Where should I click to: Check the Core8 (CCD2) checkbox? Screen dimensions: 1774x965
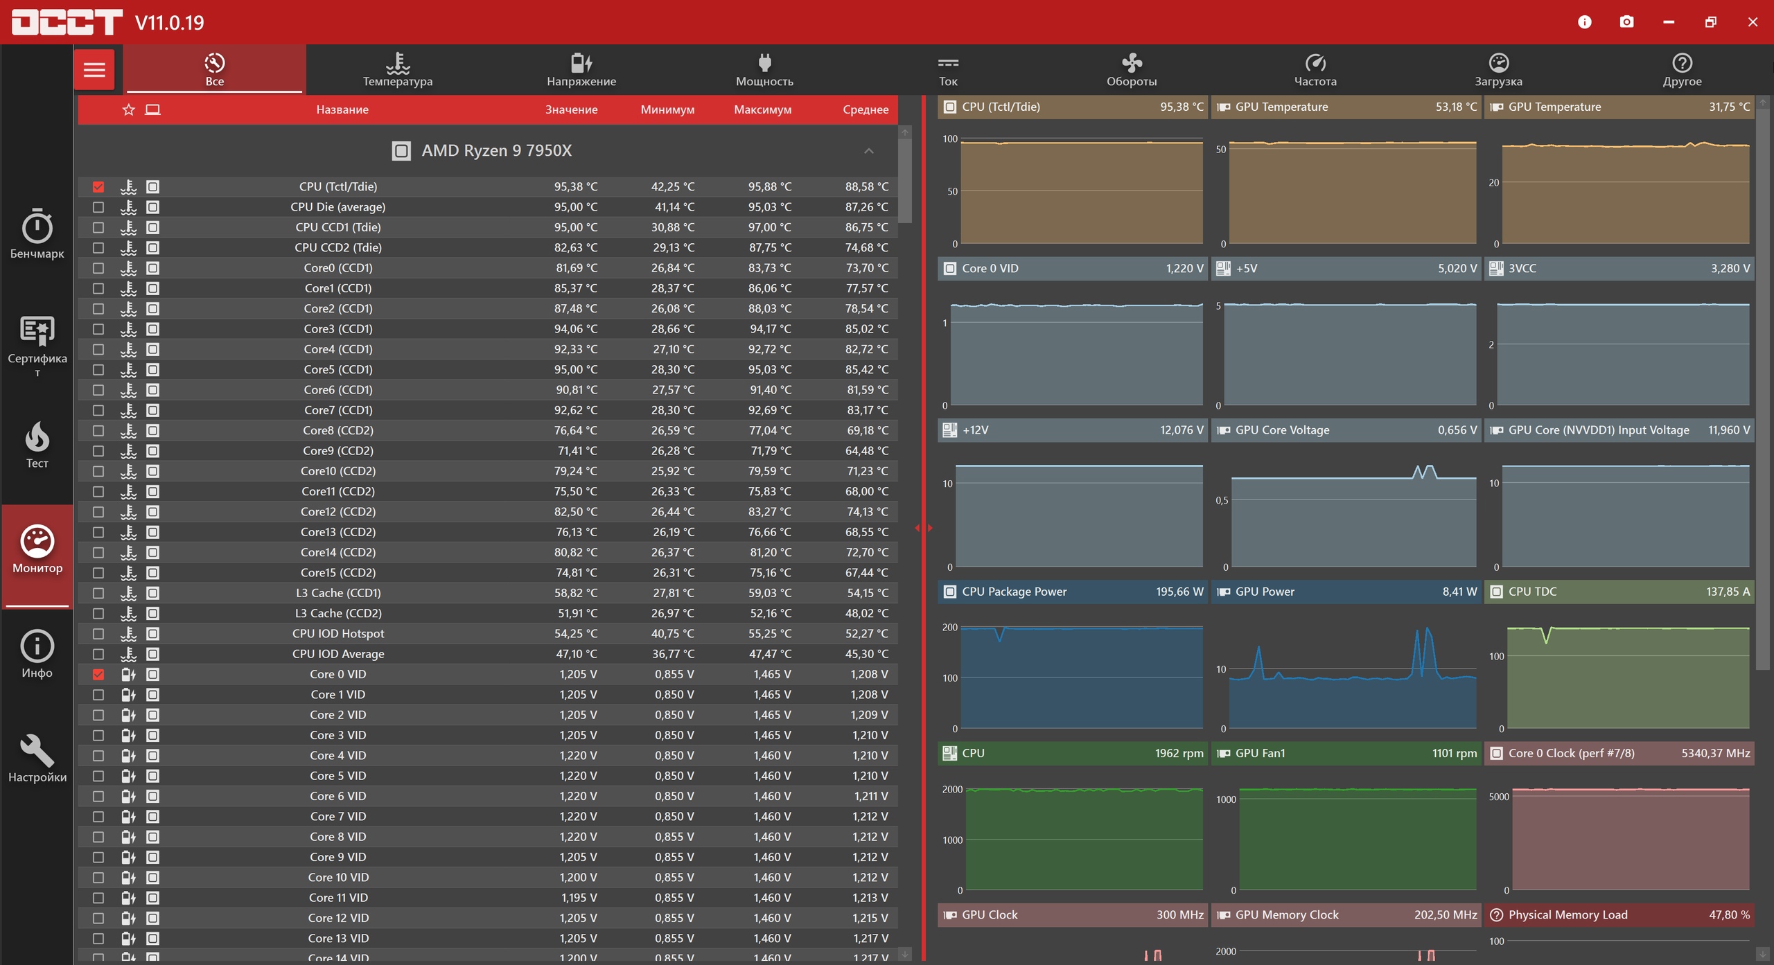click(98, 430)
